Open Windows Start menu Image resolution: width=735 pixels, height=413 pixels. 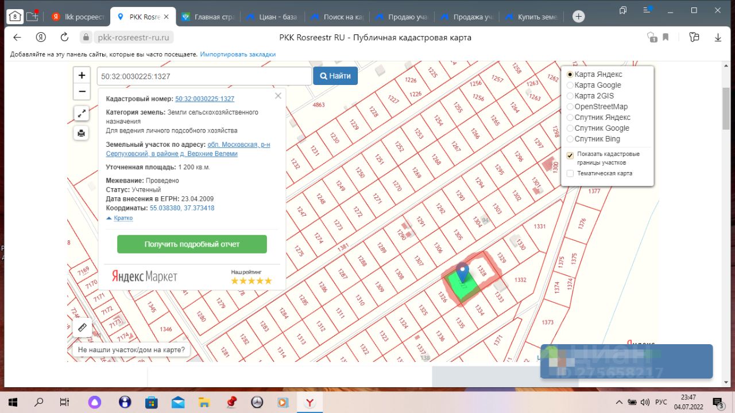click(x=13, y=402)
